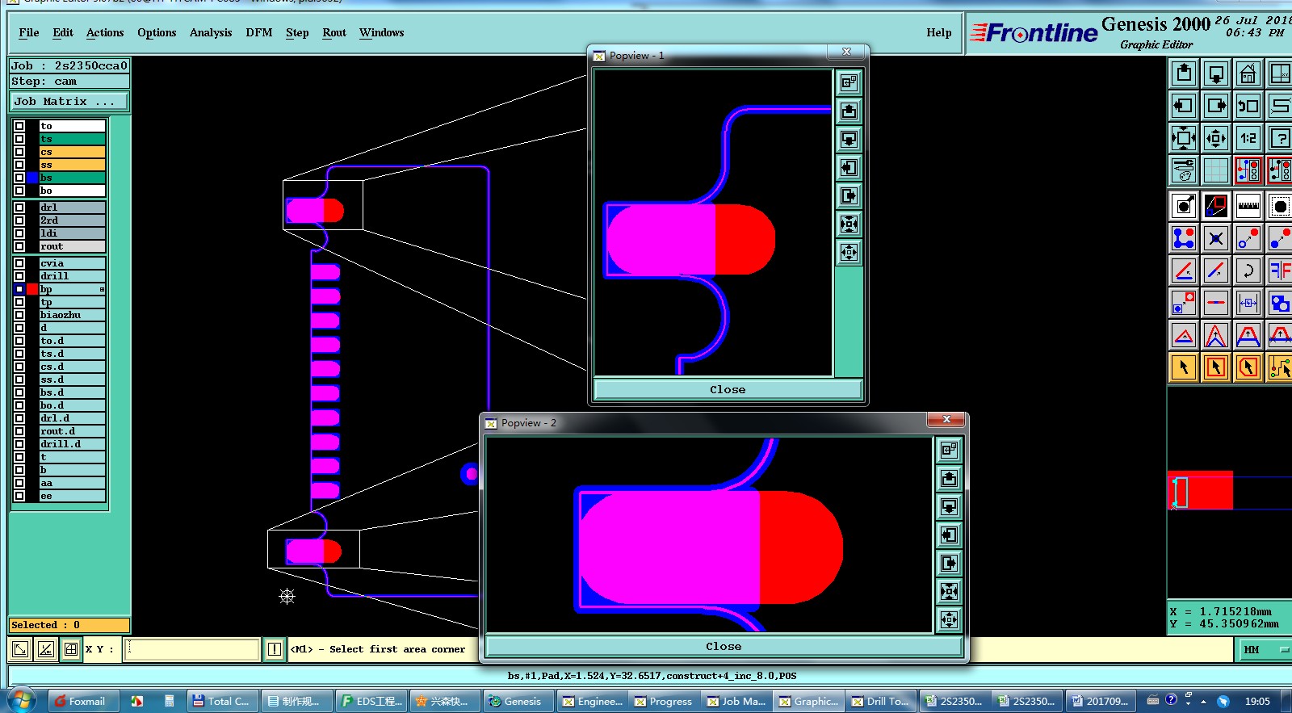
Task: Click the question mark help icon
Action: [x=1280, y=138]
